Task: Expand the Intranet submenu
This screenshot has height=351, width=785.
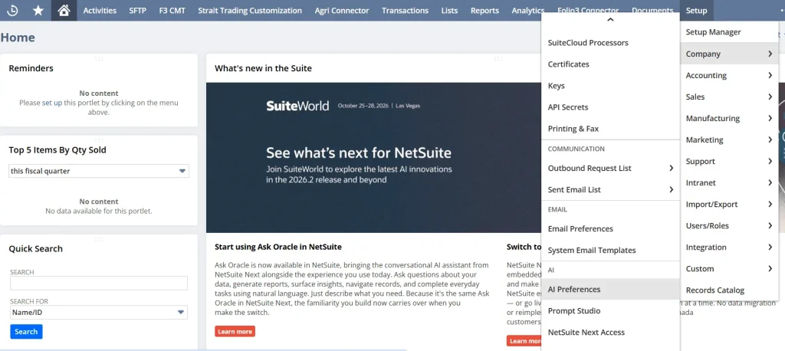Action: [x=729, y=182]
